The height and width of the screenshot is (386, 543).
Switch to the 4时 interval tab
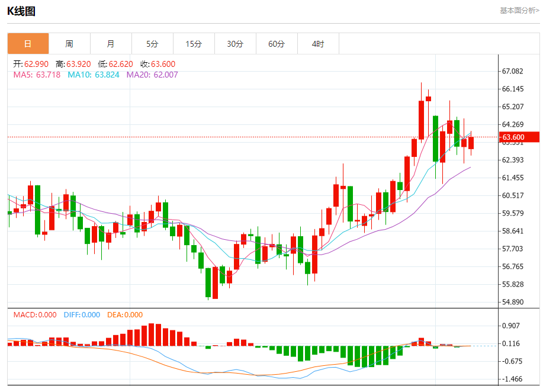tap(318, 44)
